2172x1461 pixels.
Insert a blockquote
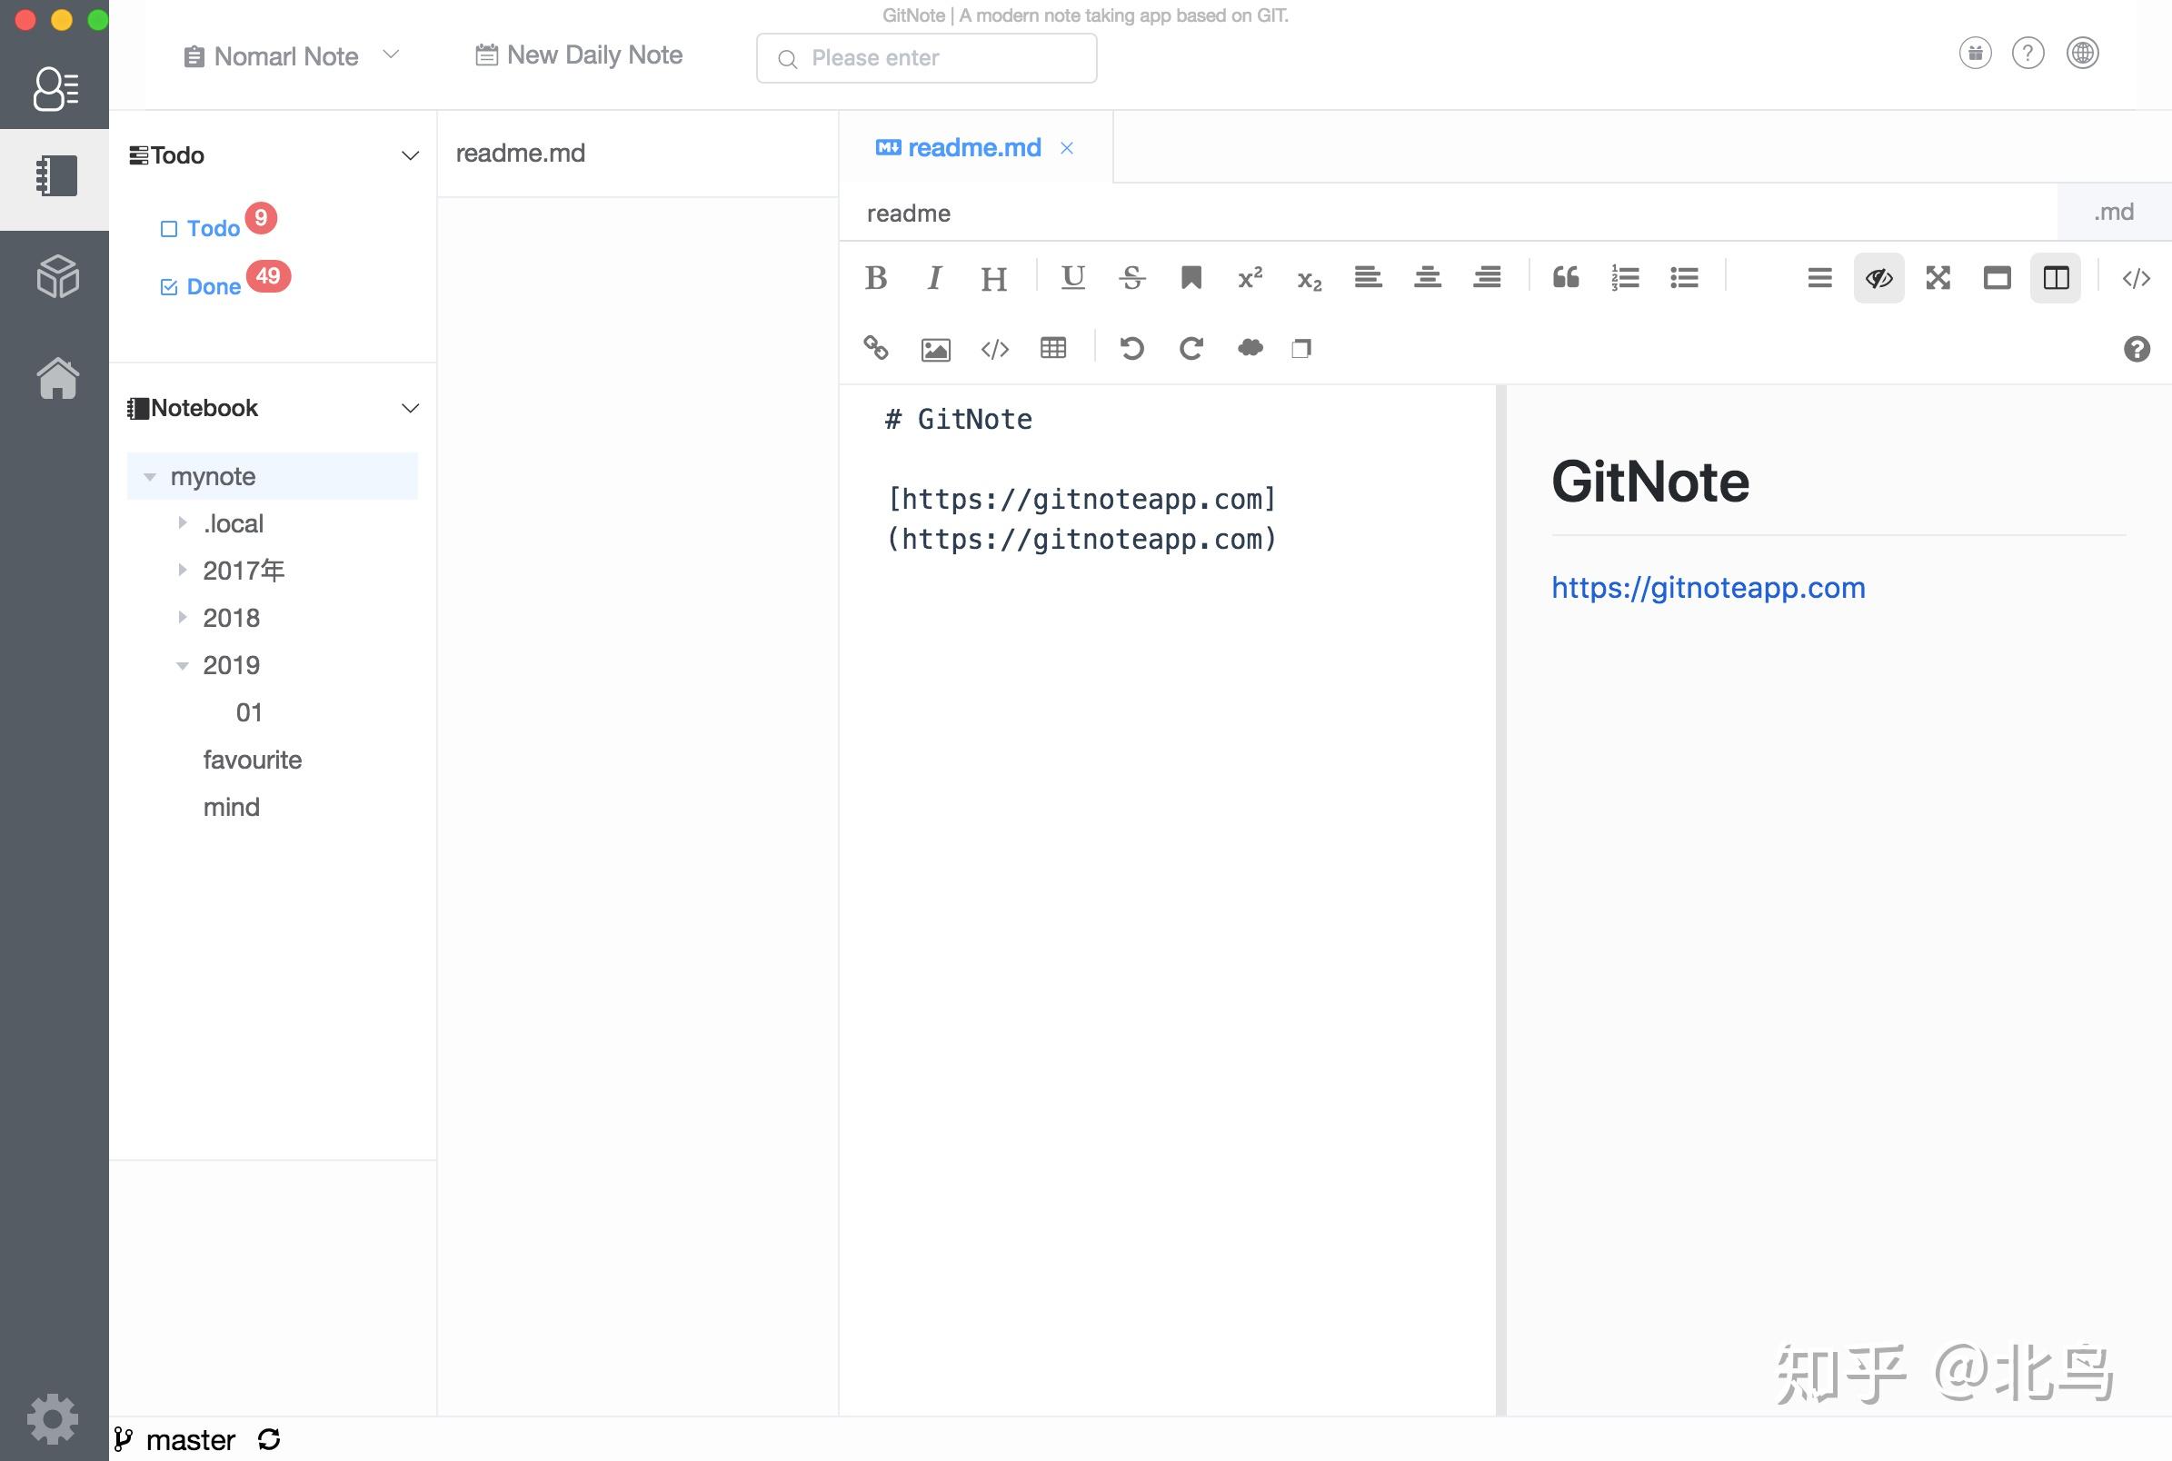[x=1564, y=278]
